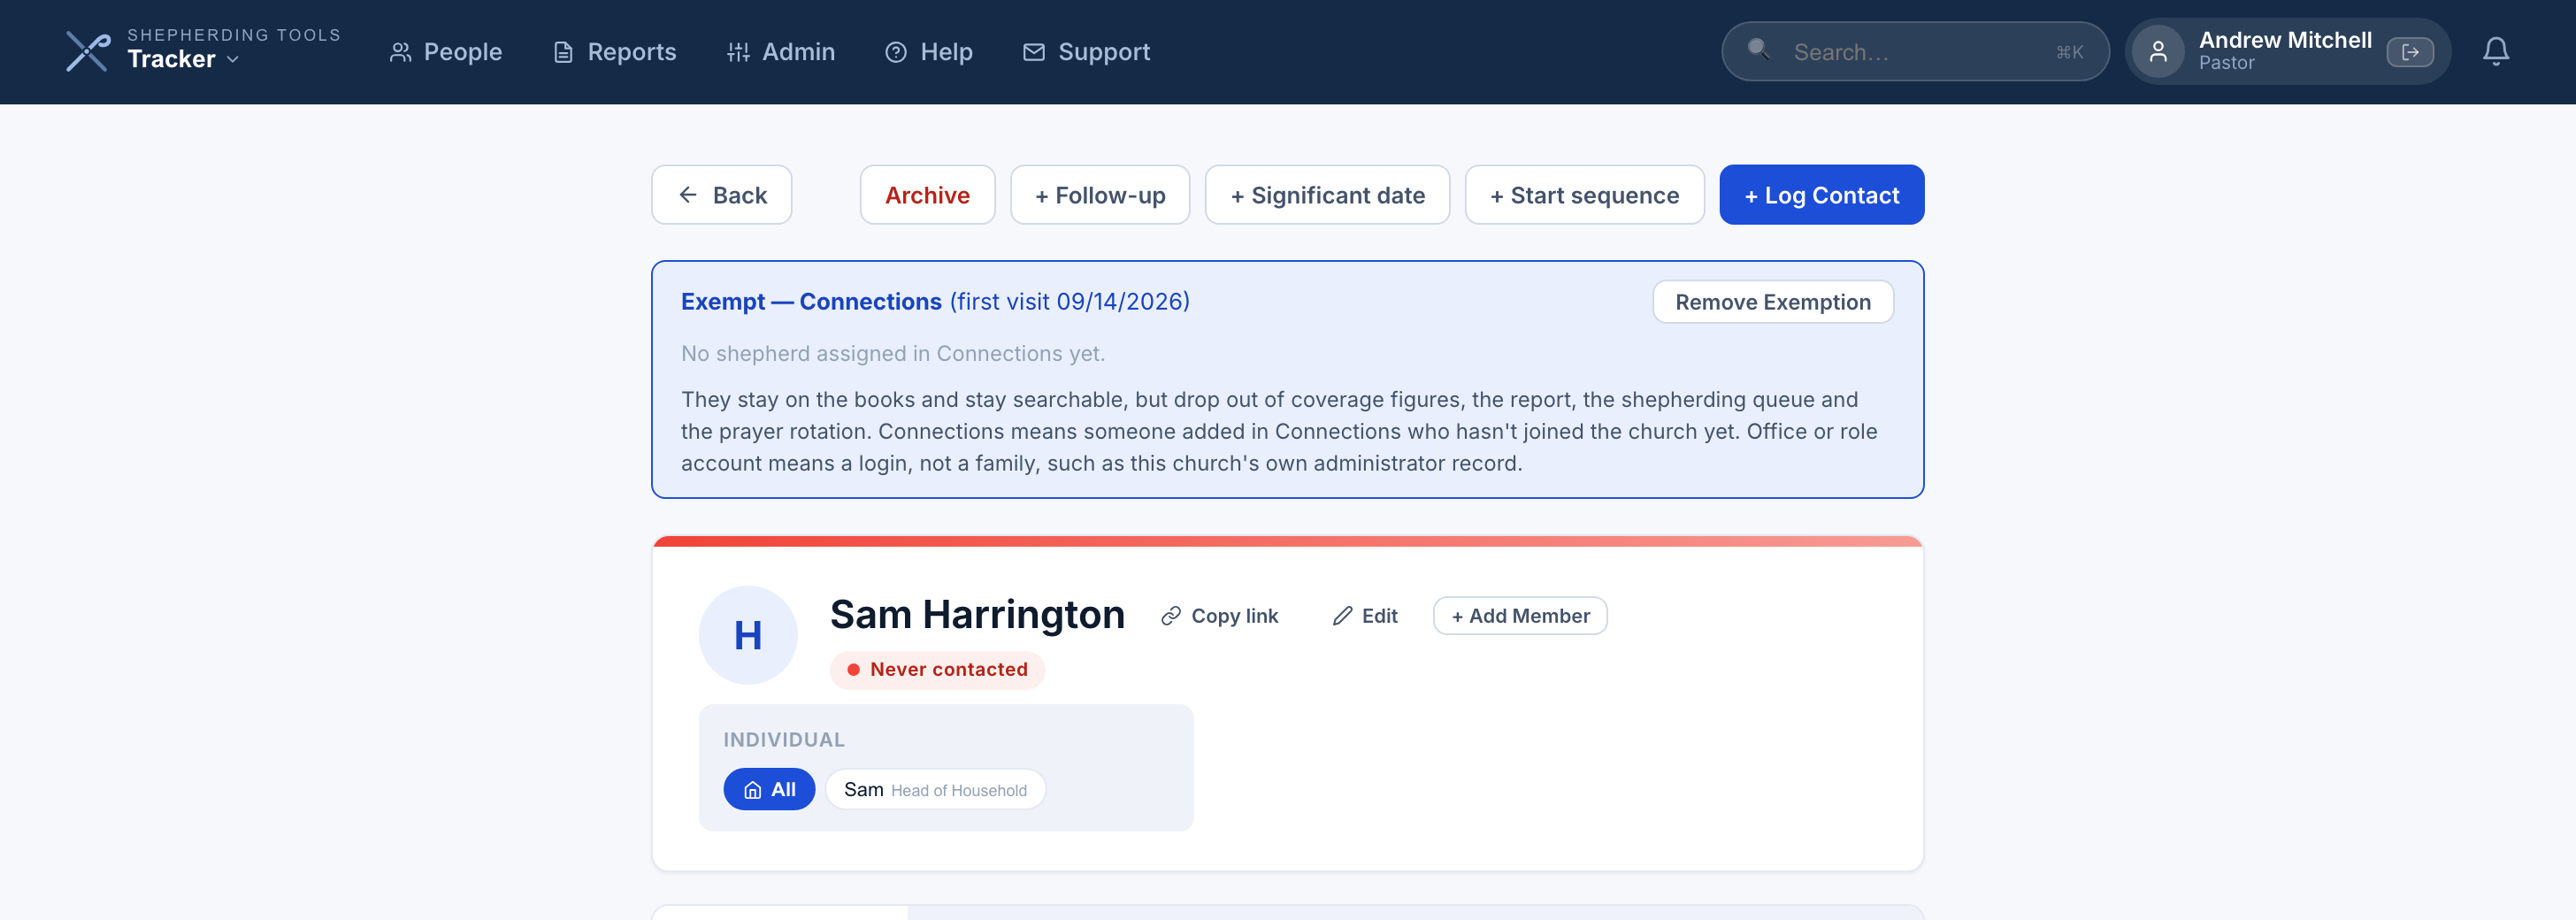This screenshot has height=920, width=2576.
Task: Open the Reports menu
Action: coord(614,52)
